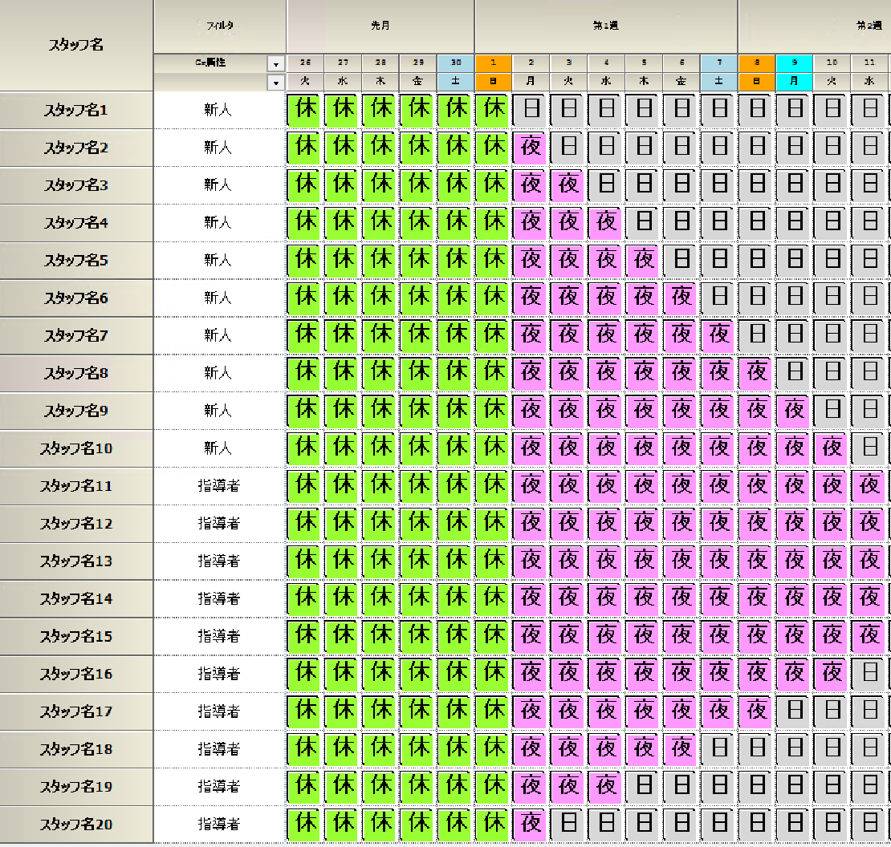Select row header スタッフ名1

[76, 111]
